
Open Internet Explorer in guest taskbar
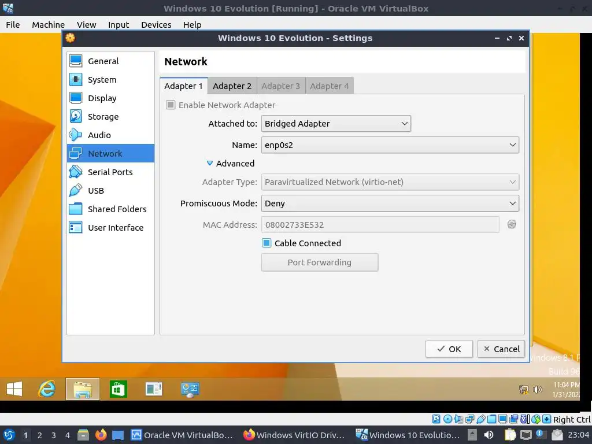tap(47, 389)
